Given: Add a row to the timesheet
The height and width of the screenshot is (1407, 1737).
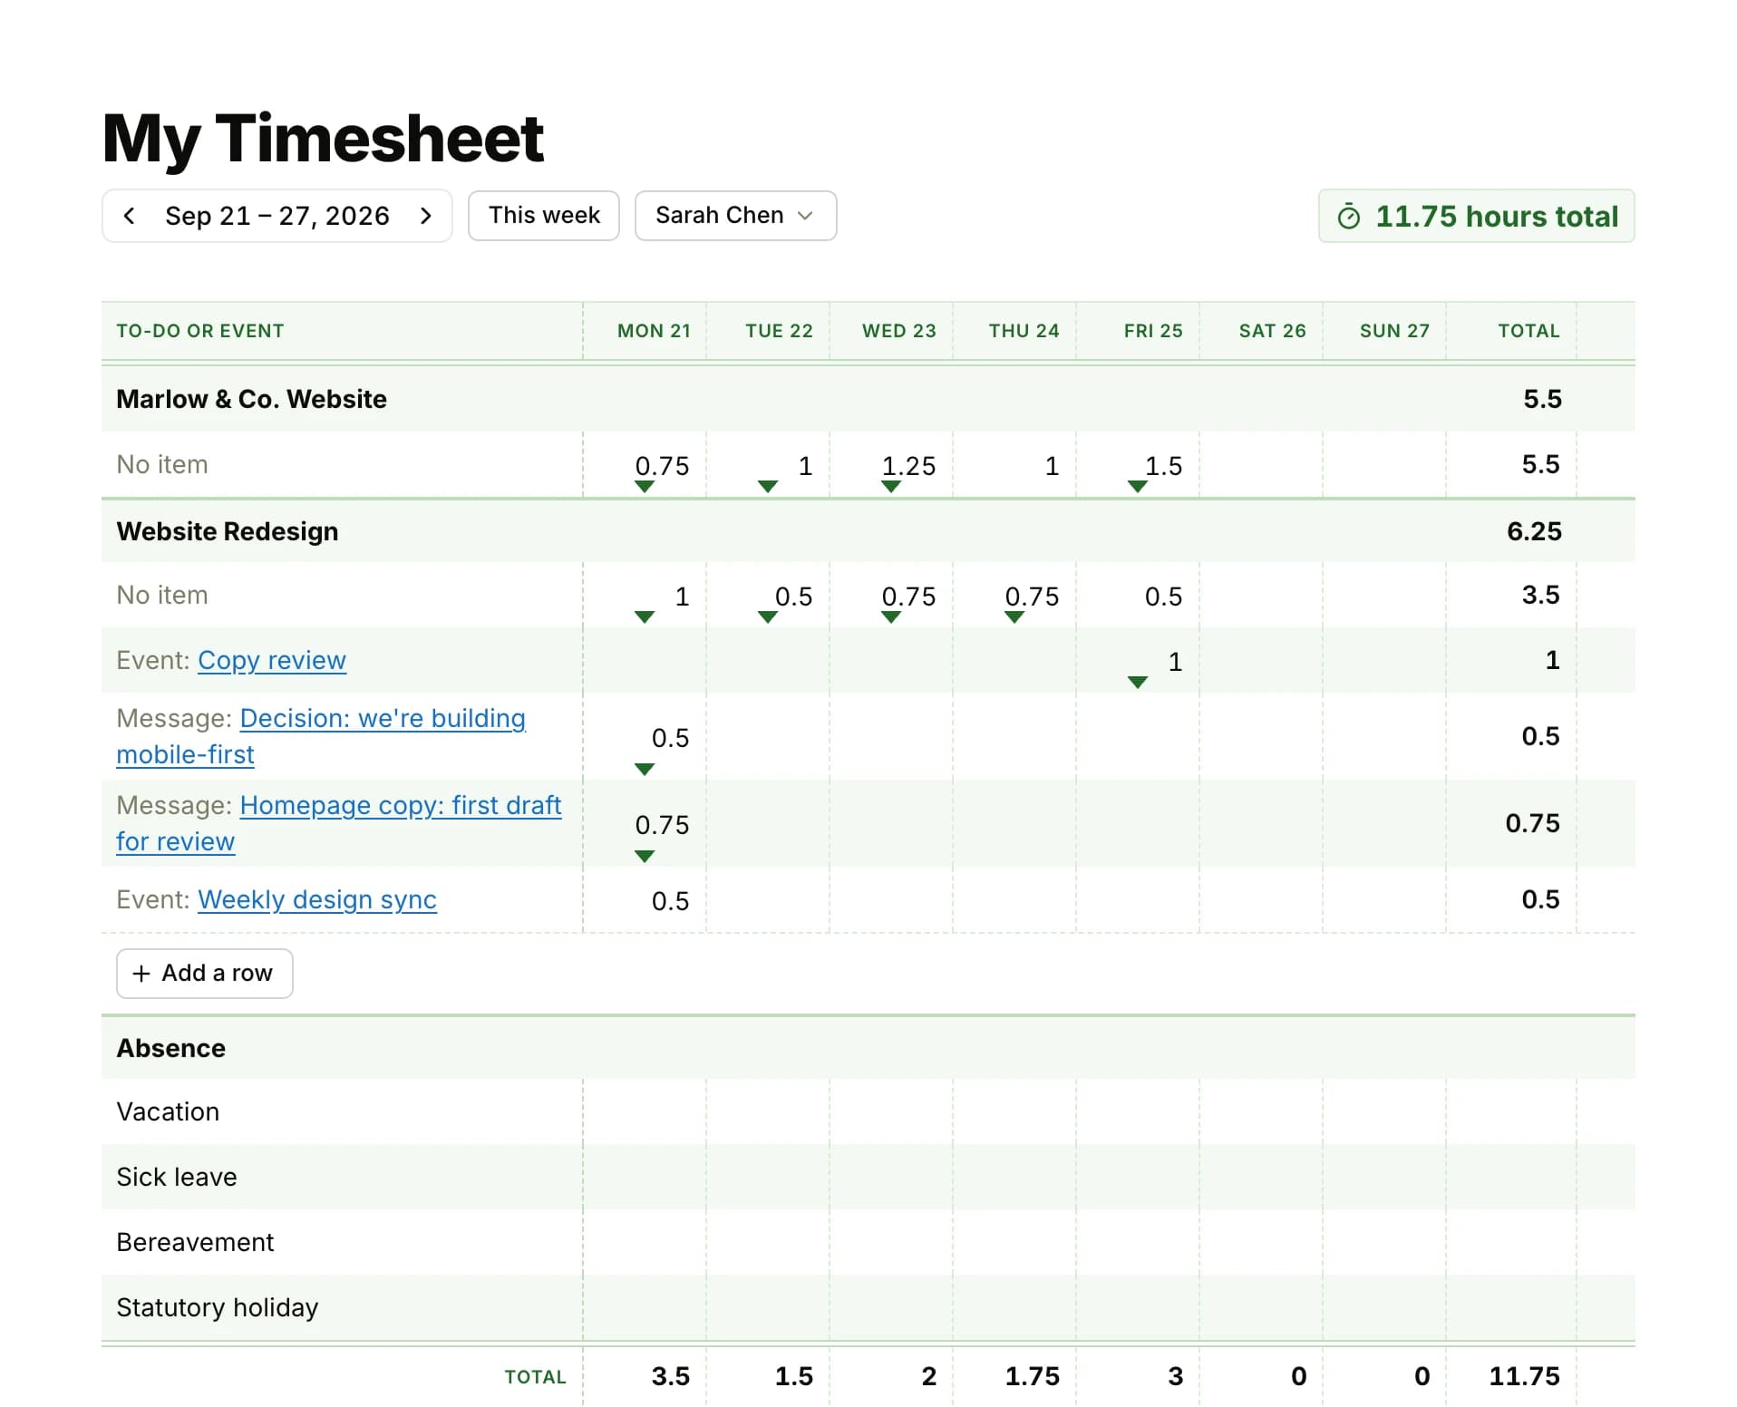Looking at the screenshot, I should pyautogui.click(x=205, y=974).
